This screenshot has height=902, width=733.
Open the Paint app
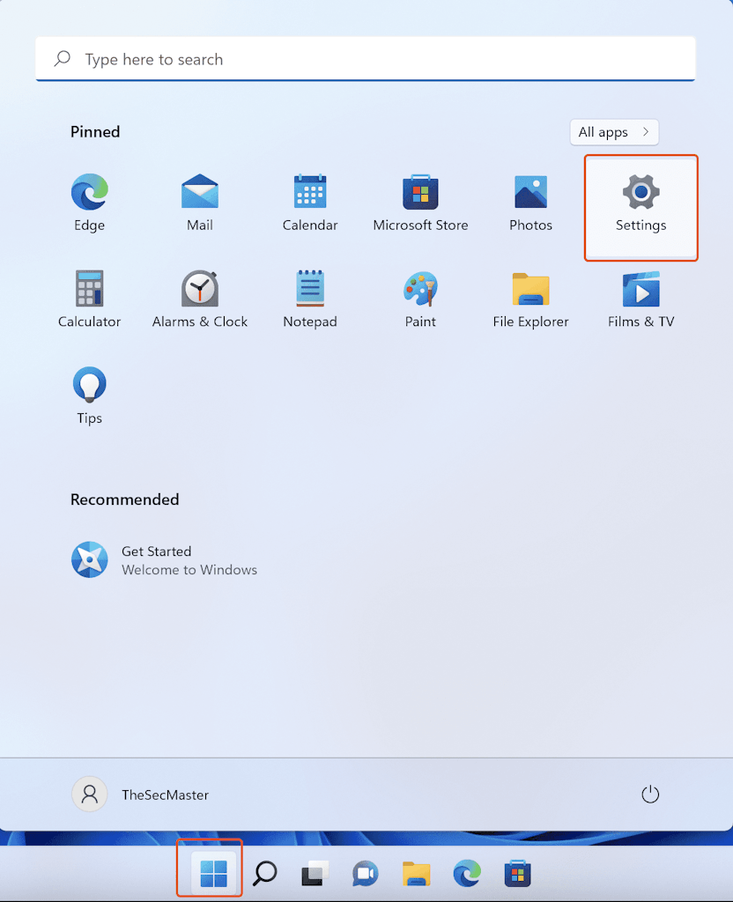tap(420, 299)
